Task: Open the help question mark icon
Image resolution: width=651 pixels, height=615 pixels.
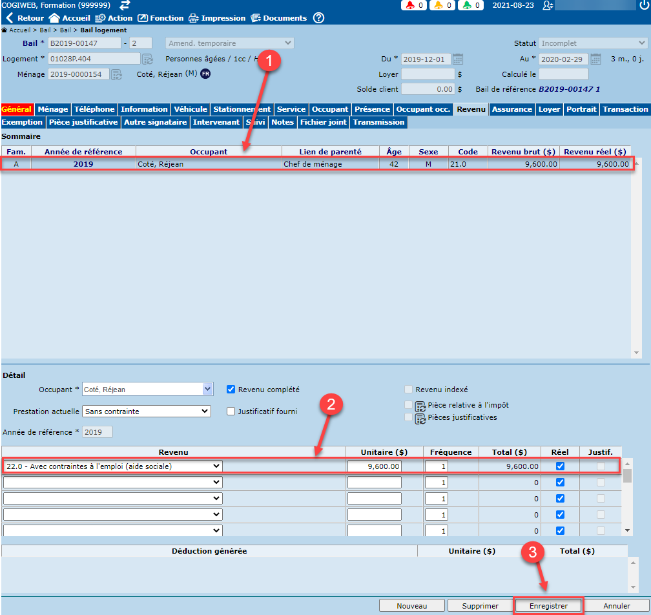Action: 318,18
